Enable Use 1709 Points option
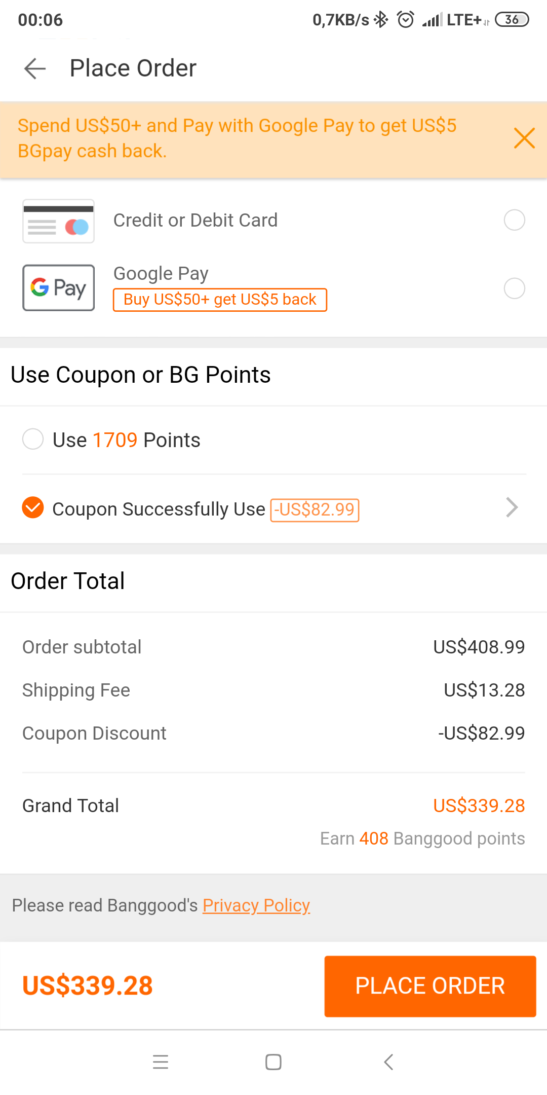Viewport: 547px width, 1095px height. (33, 439)
